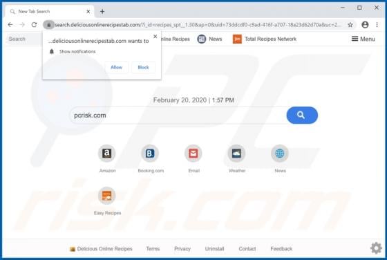Viewport: 387px width, 260px height.
Task: Open the globe News shortcut icon
Action: [280, 154]
